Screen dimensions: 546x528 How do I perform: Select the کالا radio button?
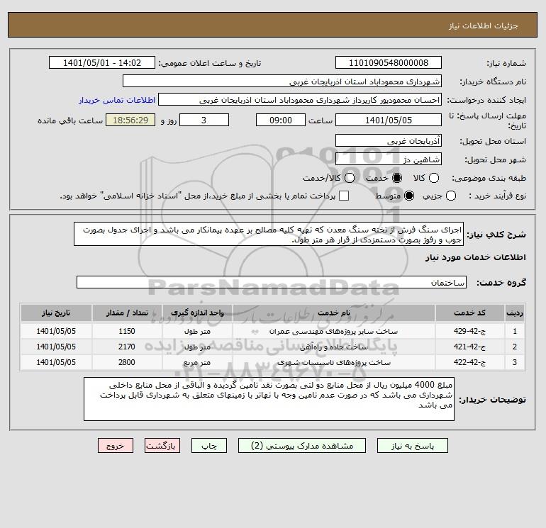click(x=434, y=178)
